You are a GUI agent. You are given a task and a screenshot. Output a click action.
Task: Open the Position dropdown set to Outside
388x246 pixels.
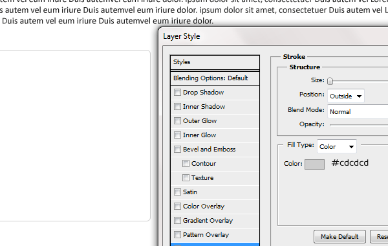(346, 96)
